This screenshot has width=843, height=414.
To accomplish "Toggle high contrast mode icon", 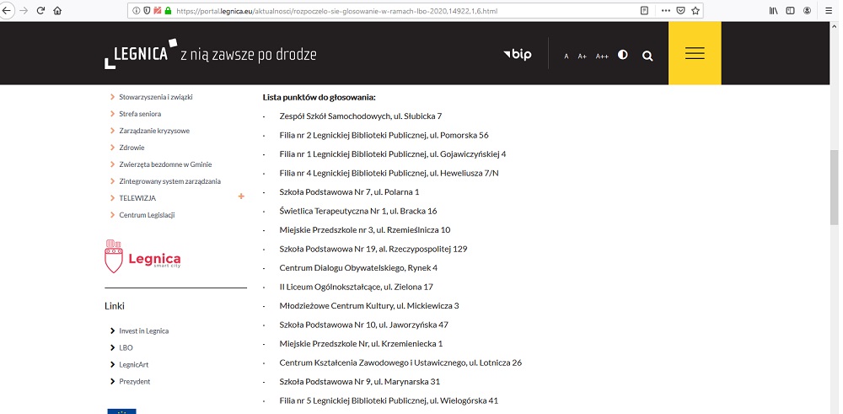I will pos(623,55).
